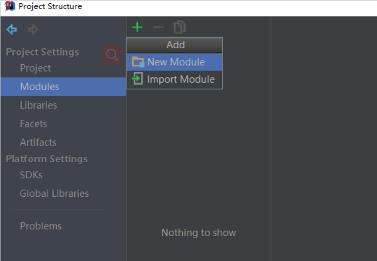
Task: Select Global Libraries in sidebar
Action: [x=54, y=194]
